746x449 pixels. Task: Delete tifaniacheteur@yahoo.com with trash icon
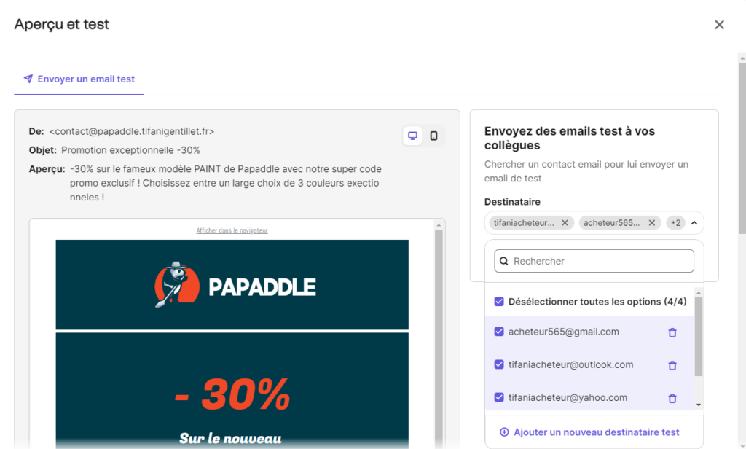point(672,398)
